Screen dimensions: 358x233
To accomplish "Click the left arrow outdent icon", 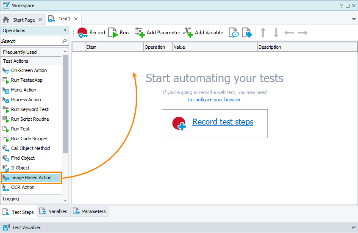I will click(289, 33).
